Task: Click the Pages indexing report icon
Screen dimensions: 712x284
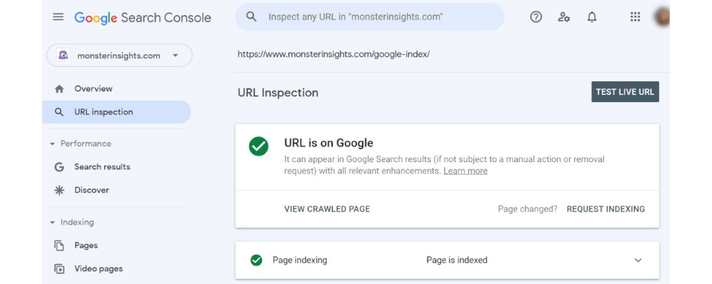Action: [x=58, y=245]
